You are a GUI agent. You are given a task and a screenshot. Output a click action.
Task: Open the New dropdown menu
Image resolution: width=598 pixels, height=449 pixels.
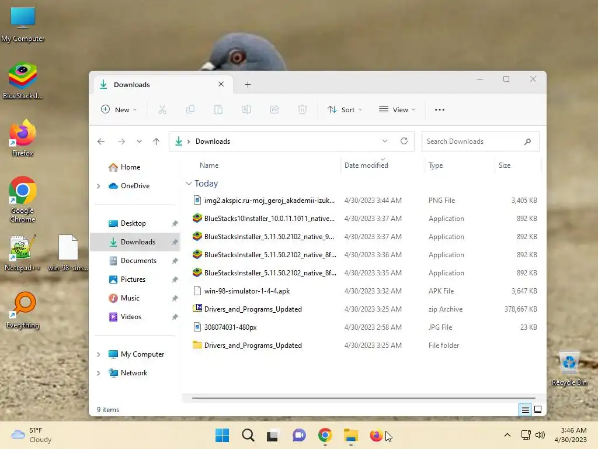119,110
